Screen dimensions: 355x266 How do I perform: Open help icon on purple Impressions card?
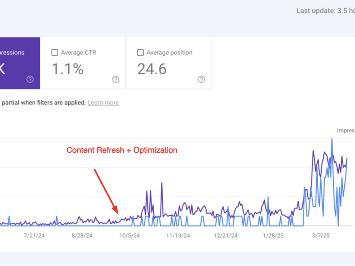click(x=30, y=79)
